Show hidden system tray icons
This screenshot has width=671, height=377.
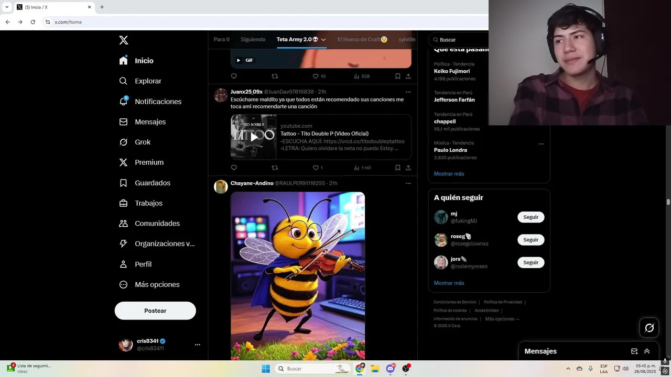click(x=568, y=369)
